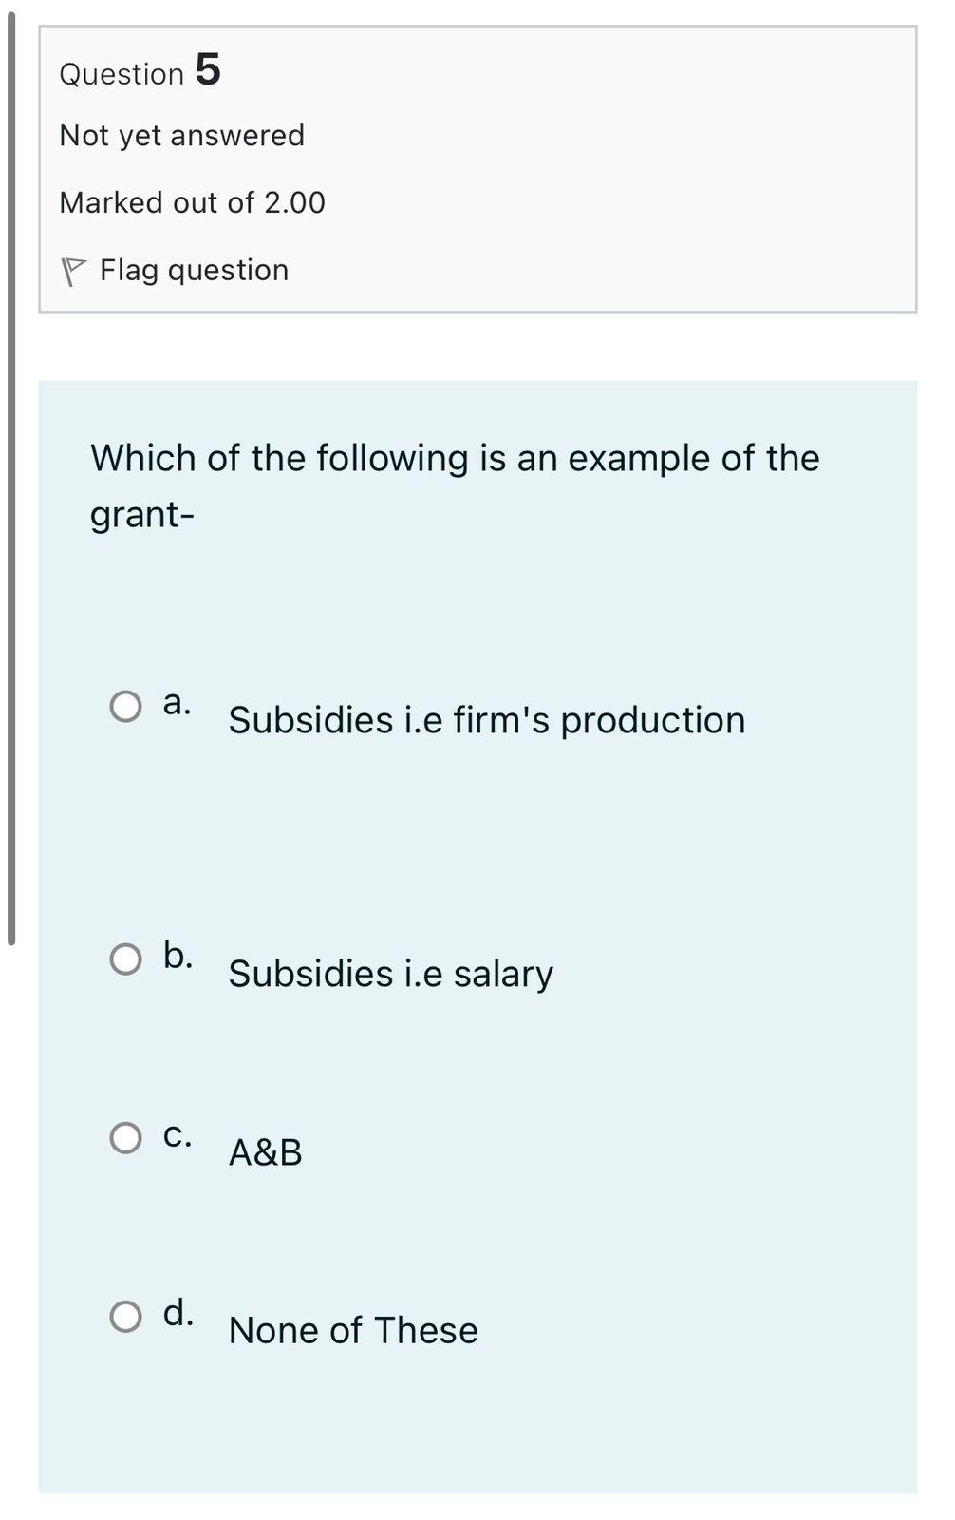This screenshot has width=955, height=1520.
Task: Click the Flag question link
Action: pos(192,269)
